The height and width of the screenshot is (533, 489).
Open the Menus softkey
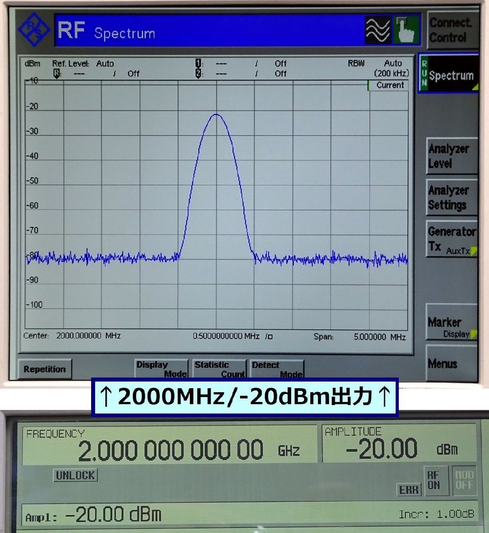tap(451, 363)
